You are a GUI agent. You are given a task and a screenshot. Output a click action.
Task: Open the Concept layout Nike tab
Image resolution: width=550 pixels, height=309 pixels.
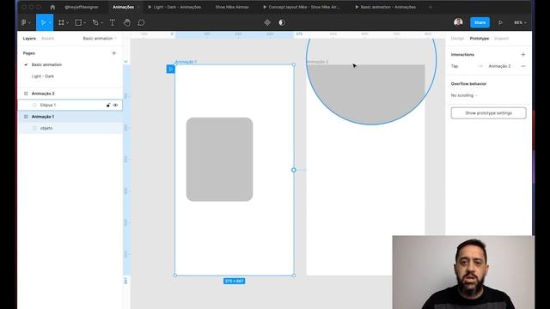point(302,7)
